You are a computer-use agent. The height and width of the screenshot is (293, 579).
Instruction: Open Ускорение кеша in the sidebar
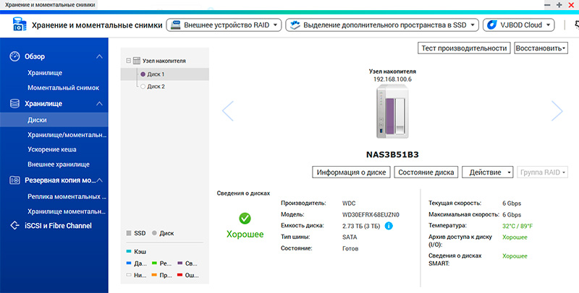52,149
